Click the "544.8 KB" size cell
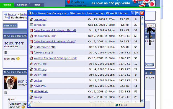The image size is (173, 109). tap(125, 36)
